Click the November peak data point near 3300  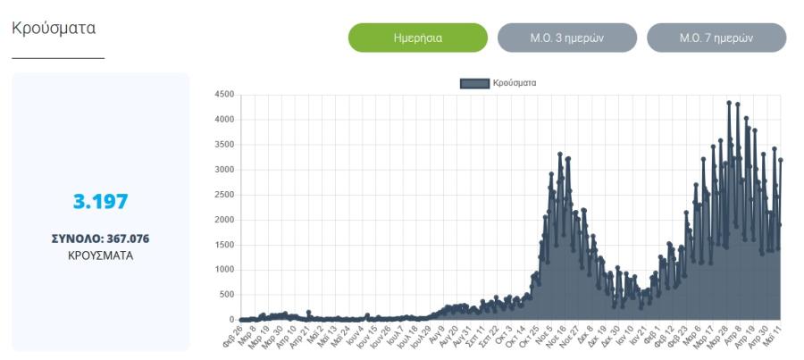[560, 154]
